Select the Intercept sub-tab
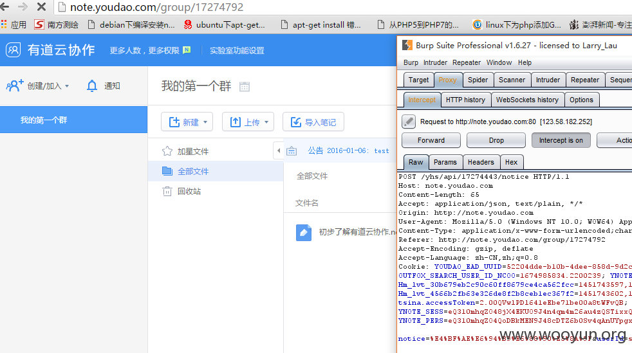The height and width of the screenshot is (353, 632). [x=422, y=100]
